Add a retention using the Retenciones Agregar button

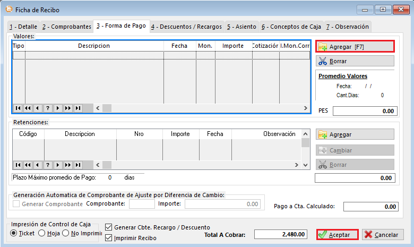click(x=355, y=134)
